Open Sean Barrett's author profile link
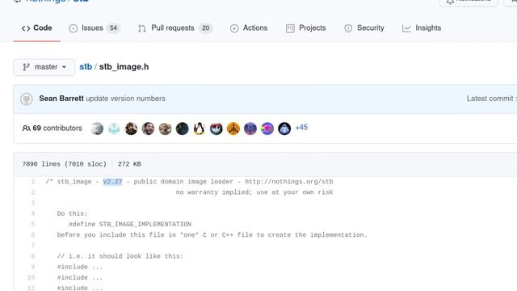This screenshot has width=517, height=291. [x=61, y=99]
